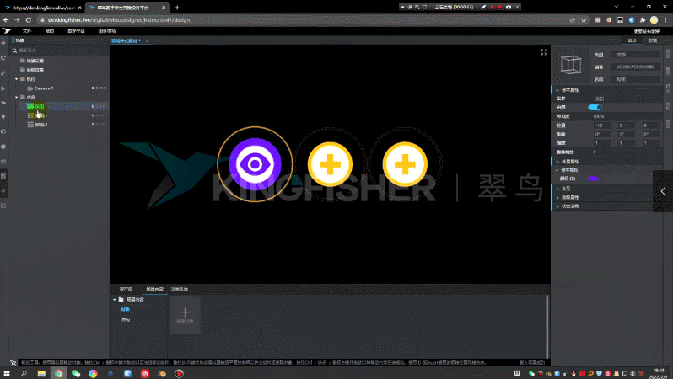Toggle the 启用 enable switch

coord(595,107)
